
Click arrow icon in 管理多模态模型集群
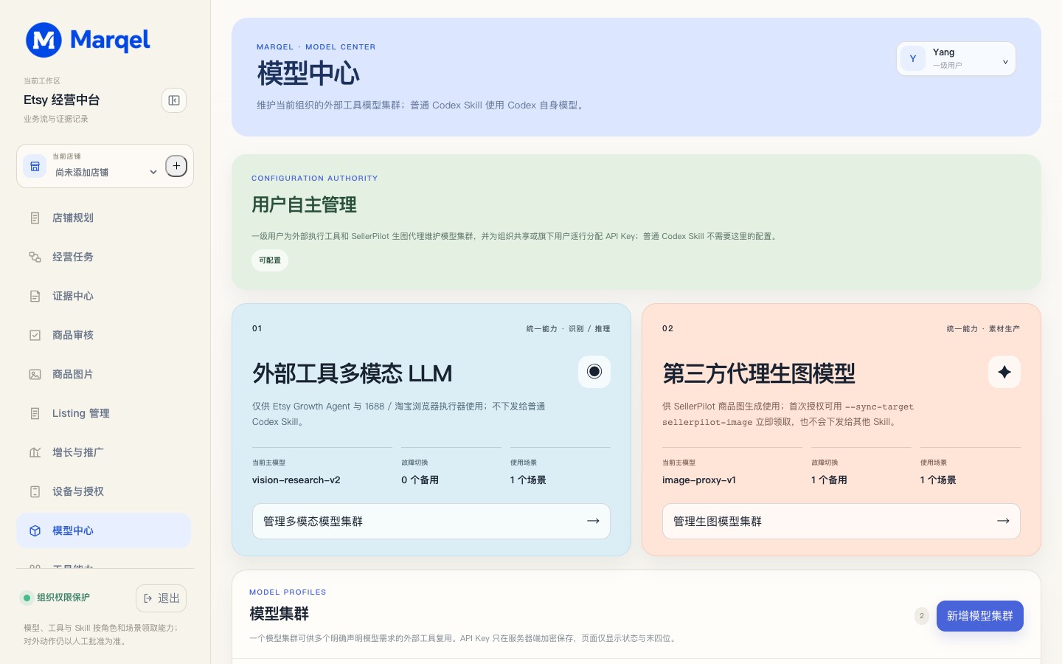593,521
